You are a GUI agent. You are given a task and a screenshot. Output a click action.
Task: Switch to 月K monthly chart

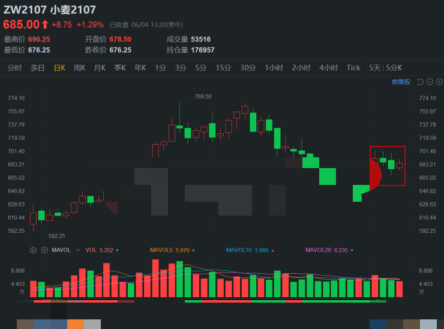coord(100,68)
